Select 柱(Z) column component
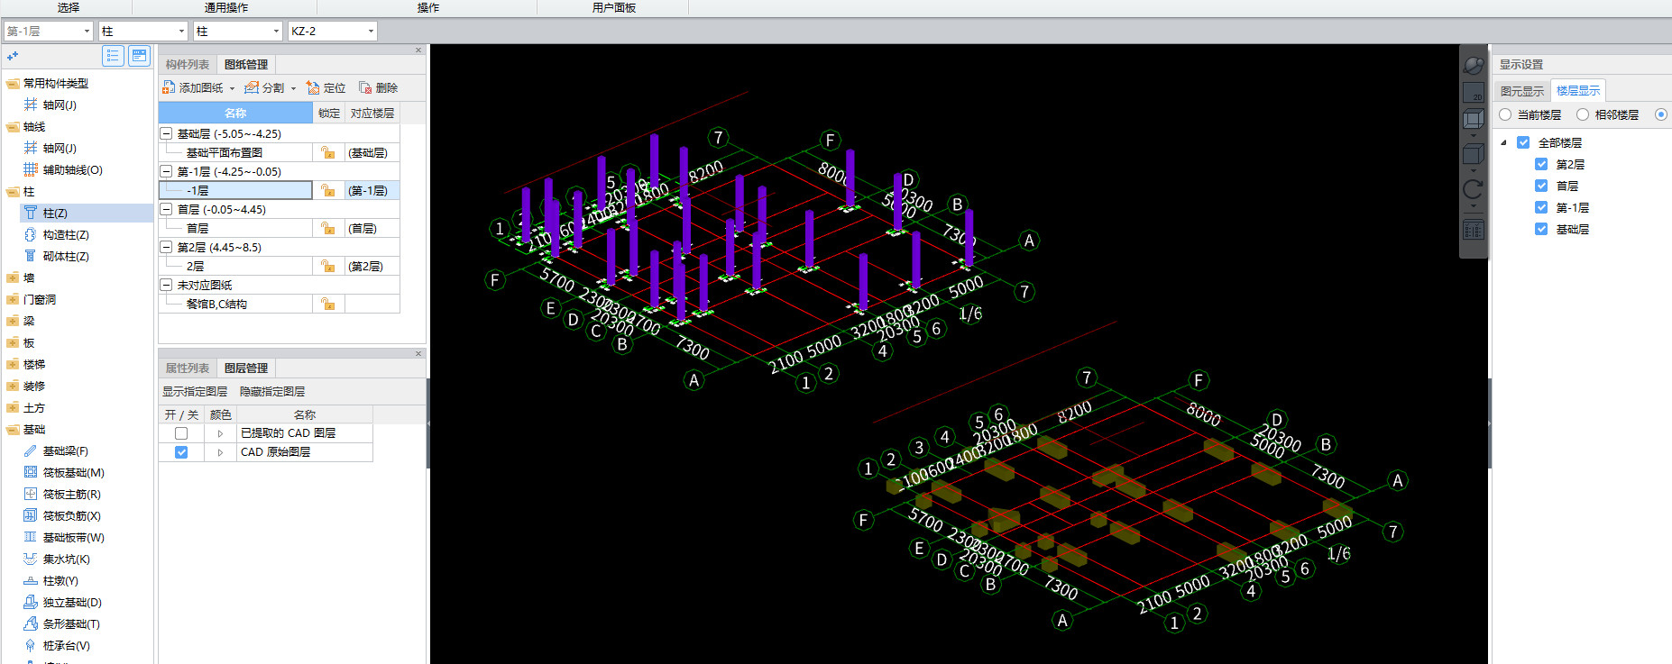The height and width of the screenshot is (664, 1672). point(55,213)
